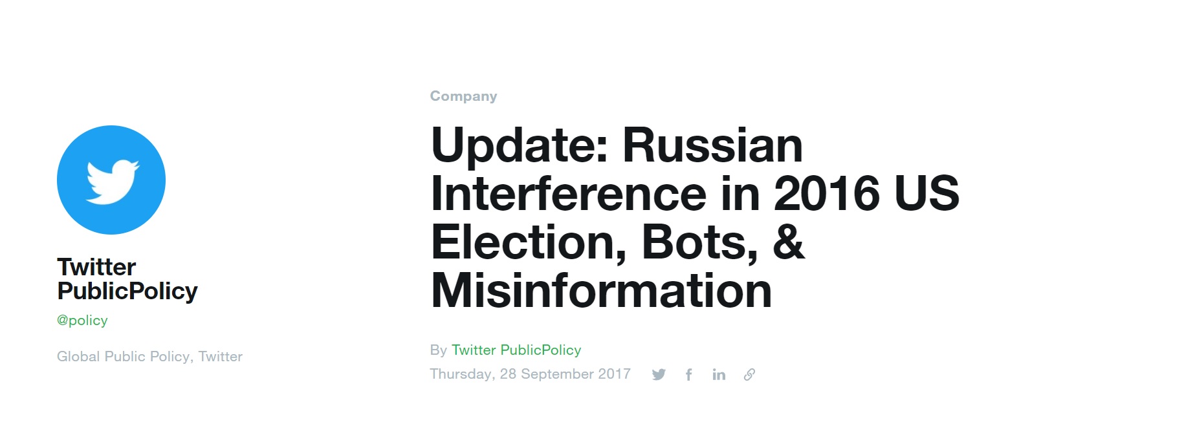Click the headline line "Interference in 2016 US"
This screenshot has height=422, width=1195.
[695, 193]
